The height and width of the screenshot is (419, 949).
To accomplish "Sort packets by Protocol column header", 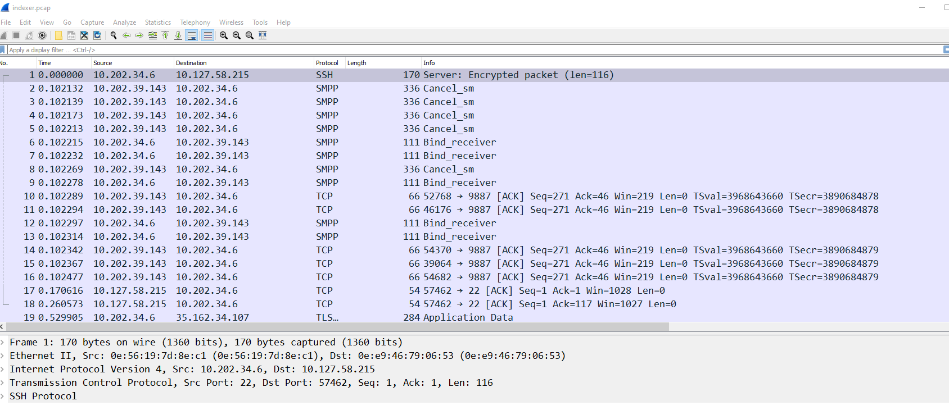I will (327, 63).
